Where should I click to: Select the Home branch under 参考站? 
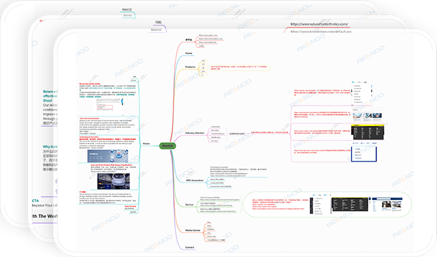(x=189, y=53)
